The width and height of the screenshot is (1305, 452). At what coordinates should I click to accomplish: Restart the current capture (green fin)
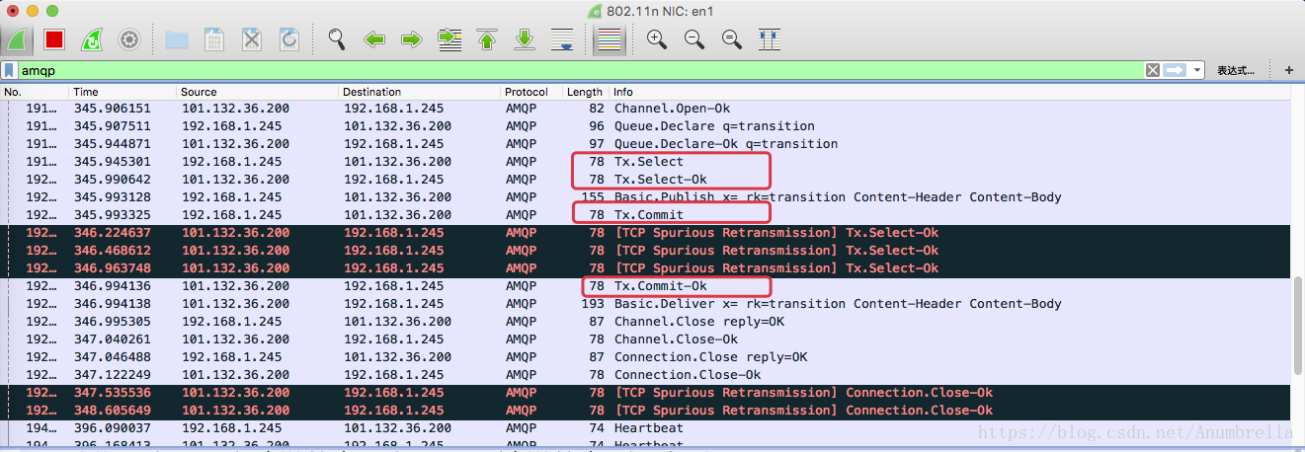tap(92, 39)
